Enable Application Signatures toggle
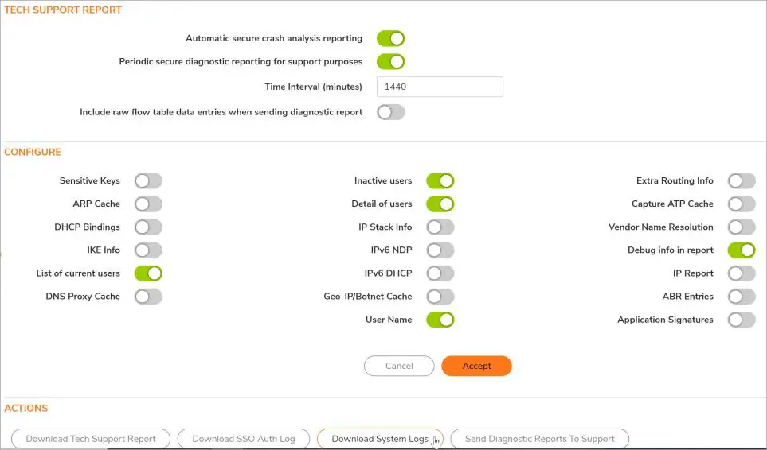The height and width of the screenshot is (450, 767). [x=741, y=320]
